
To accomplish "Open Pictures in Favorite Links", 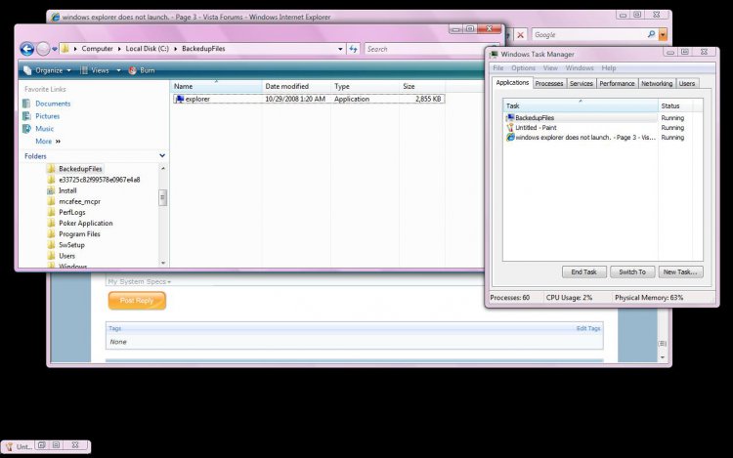I will 47,116.
